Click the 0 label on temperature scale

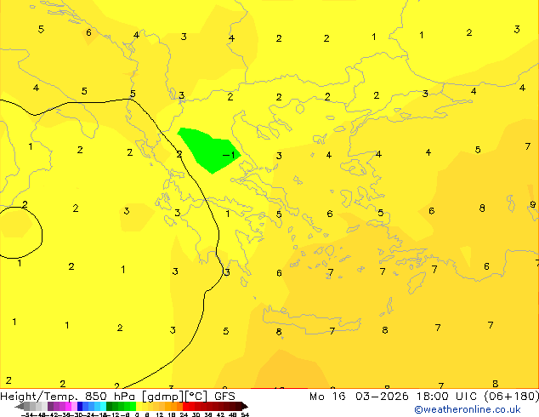137,414
